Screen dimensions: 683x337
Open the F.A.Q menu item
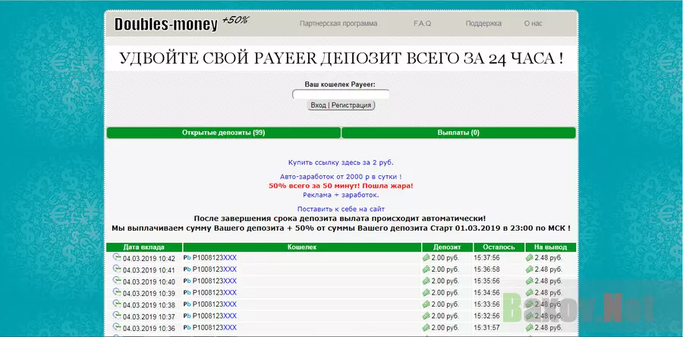click(x=422, y=24)
